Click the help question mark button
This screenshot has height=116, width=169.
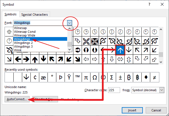(x=149, y=5)
